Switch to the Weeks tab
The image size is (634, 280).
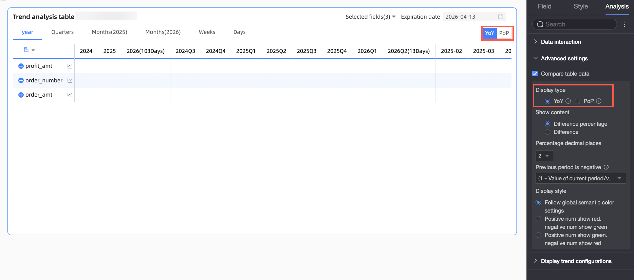207,32
